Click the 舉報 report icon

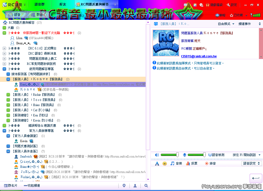[x=220, y=15]
